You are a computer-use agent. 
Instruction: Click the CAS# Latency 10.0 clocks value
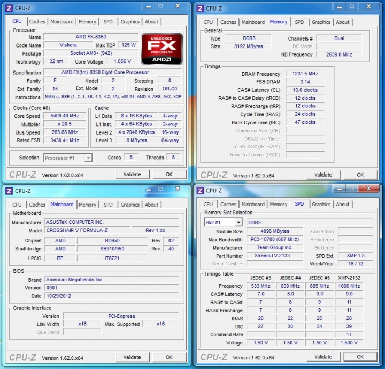pyautogui.click(x=305, y=90)
